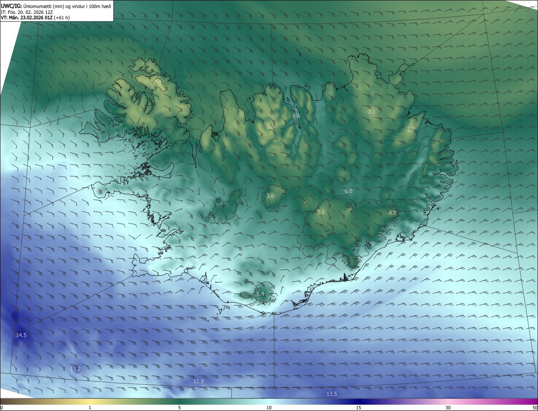Click the 3.6 value label on the map

[x=270, y=195]
